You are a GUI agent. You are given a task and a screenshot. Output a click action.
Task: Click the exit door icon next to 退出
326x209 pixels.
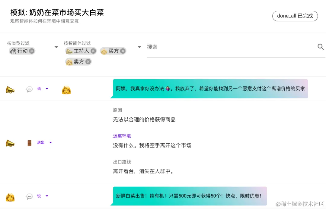click(x=29, y=142)
